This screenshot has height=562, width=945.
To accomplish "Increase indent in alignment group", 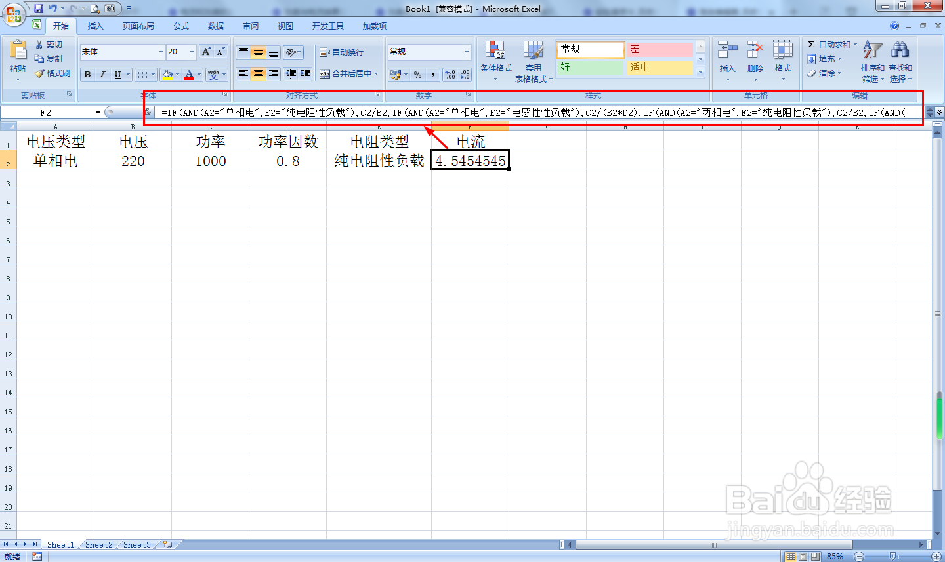I will click(x=305, y=74).
